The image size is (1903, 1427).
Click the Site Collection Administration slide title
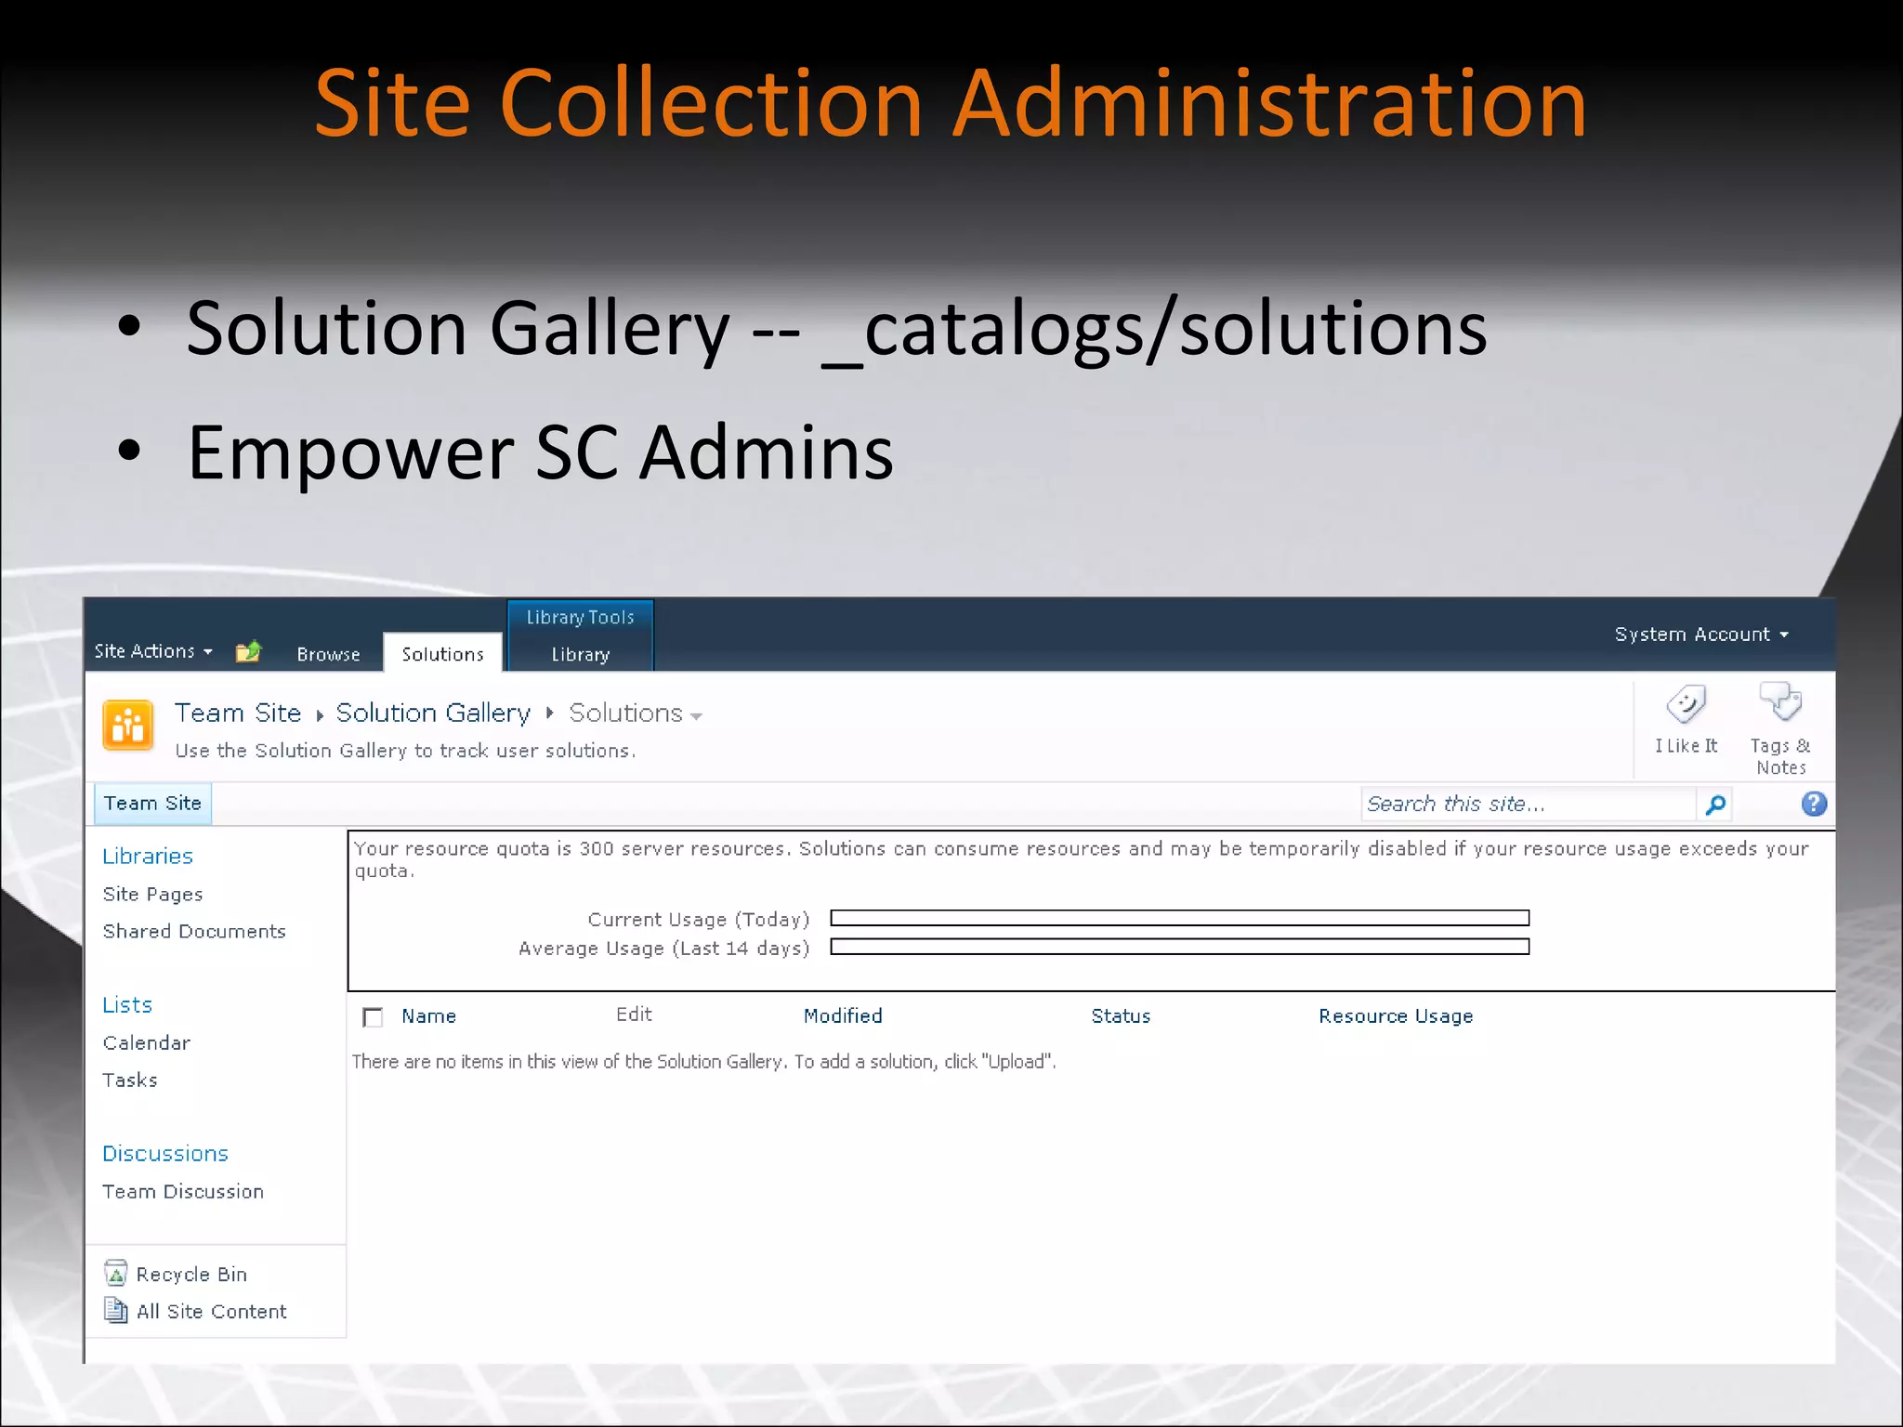951,102
